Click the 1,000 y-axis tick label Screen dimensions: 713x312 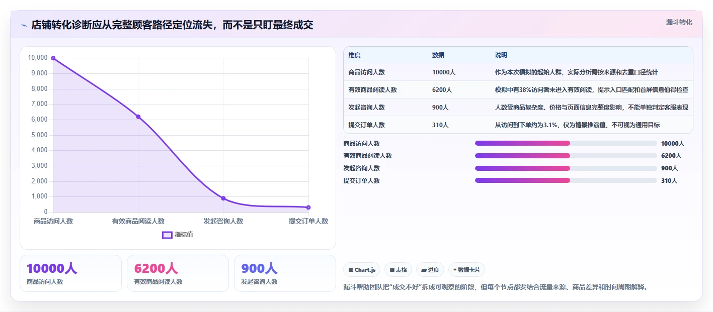tap(39, 196)
